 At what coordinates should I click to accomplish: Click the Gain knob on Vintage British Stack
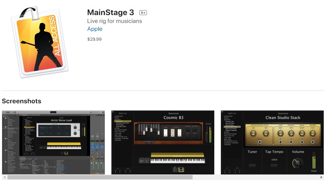[x=253, y=133]
